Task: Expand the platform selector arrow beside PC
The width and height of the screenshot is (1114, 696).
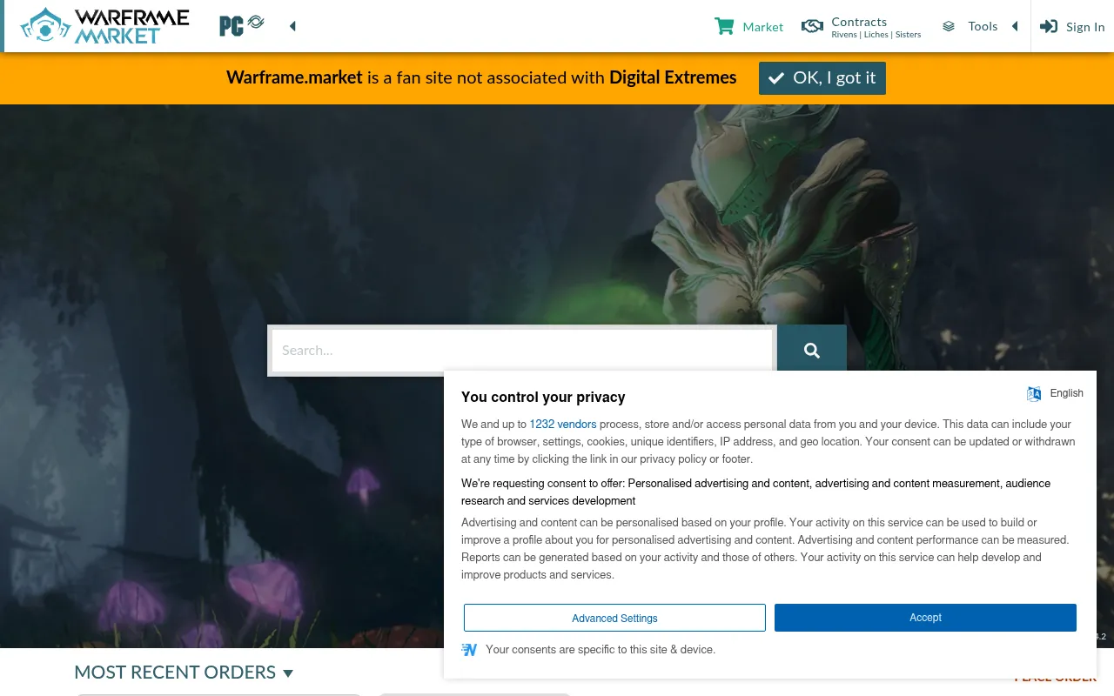Action: tap(292, 26)
